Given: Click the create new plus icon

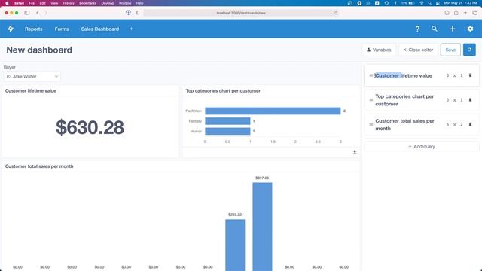Looking at the screenshot, I should (x=452, y=29).
